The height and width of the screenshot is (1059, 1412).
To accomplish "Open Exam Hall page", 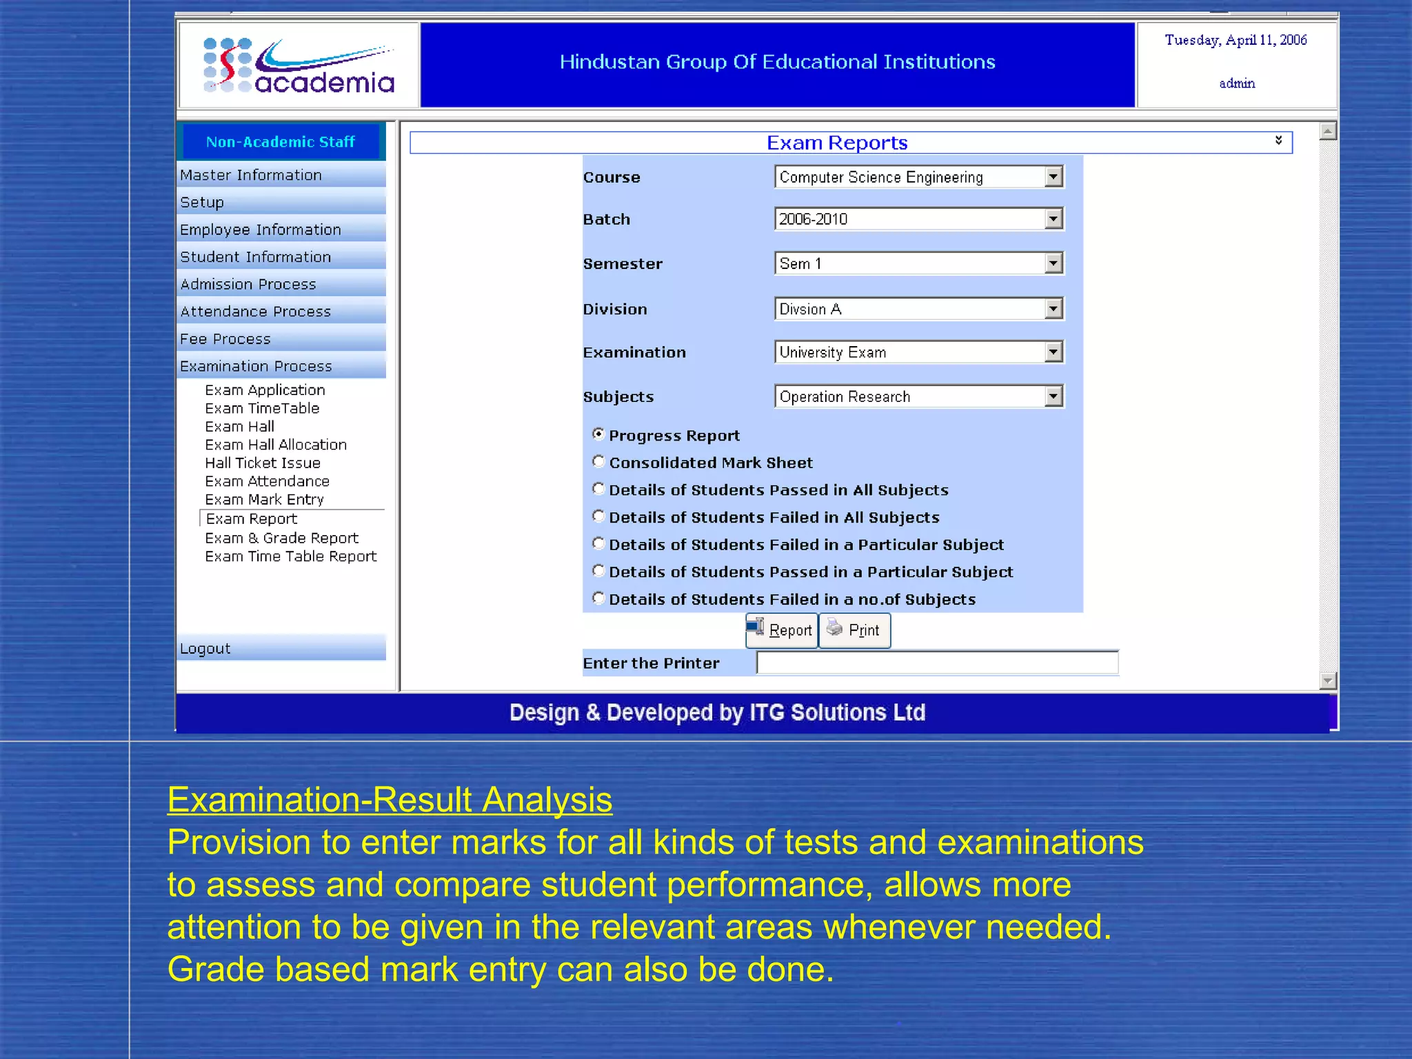I will (239, 426).
